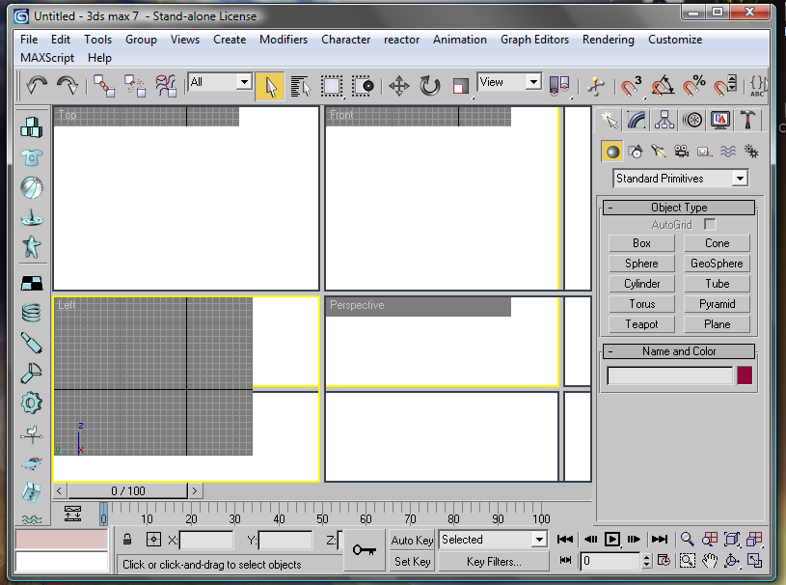Screen dimensions: 786x585
Task: Click the object color swatch
Action: [x=745, y=376]
